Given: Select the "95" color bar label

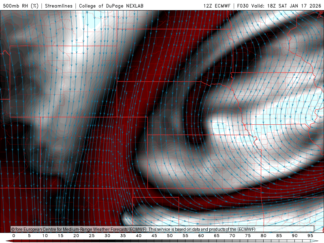Looking at the screenshot, I should (x=310, y=236).
